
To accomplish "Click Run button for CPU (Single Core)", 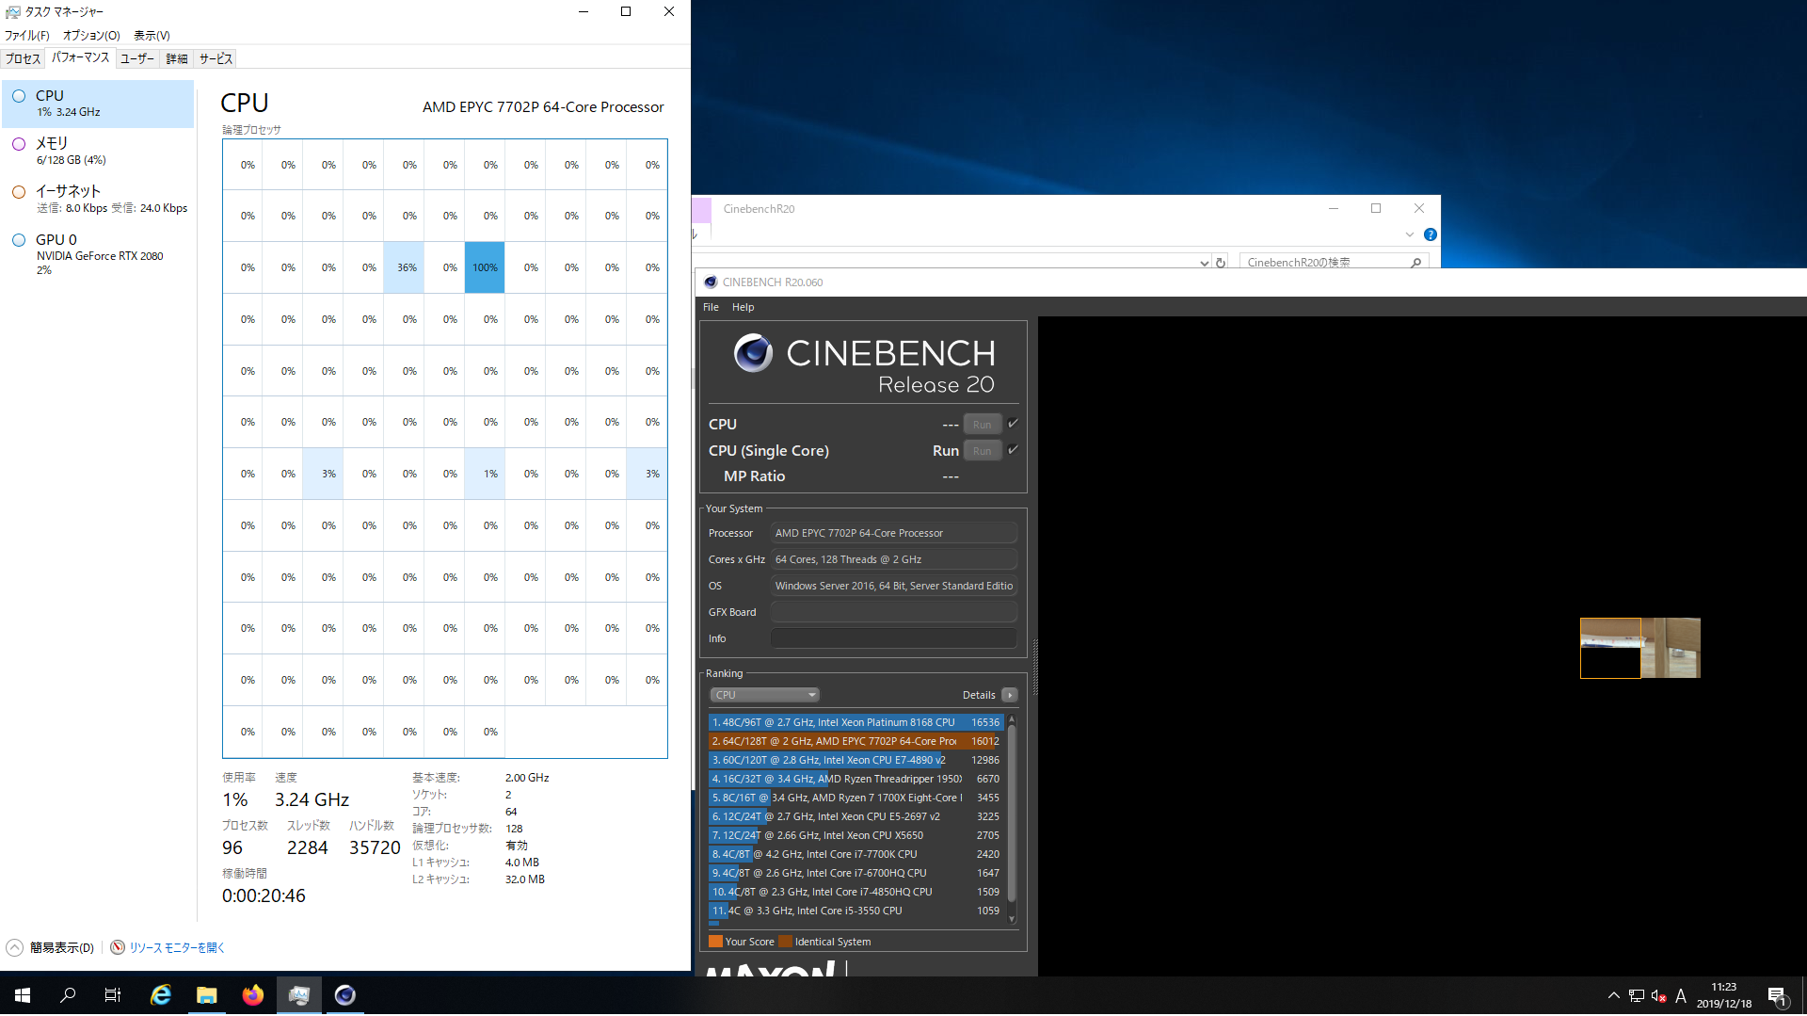I will [x=982, y=451].
